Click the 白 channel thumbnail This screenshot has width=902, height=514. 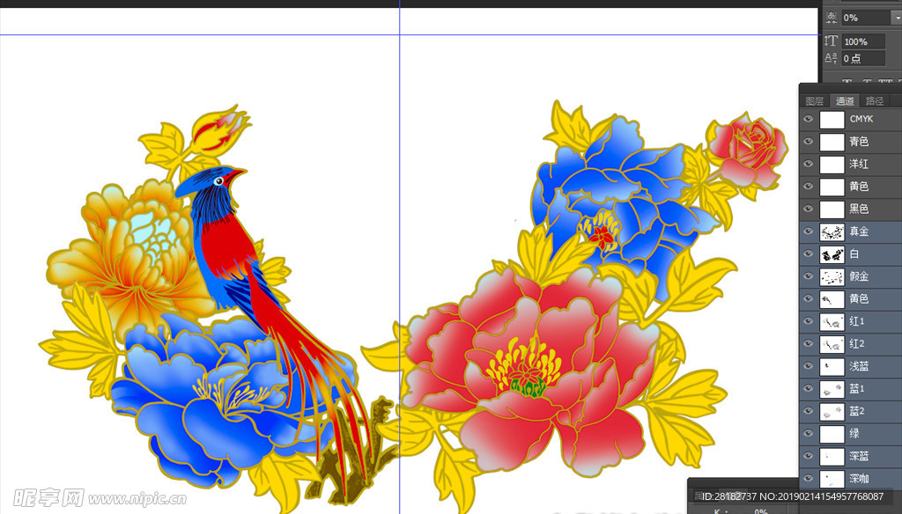click(832, 254)
